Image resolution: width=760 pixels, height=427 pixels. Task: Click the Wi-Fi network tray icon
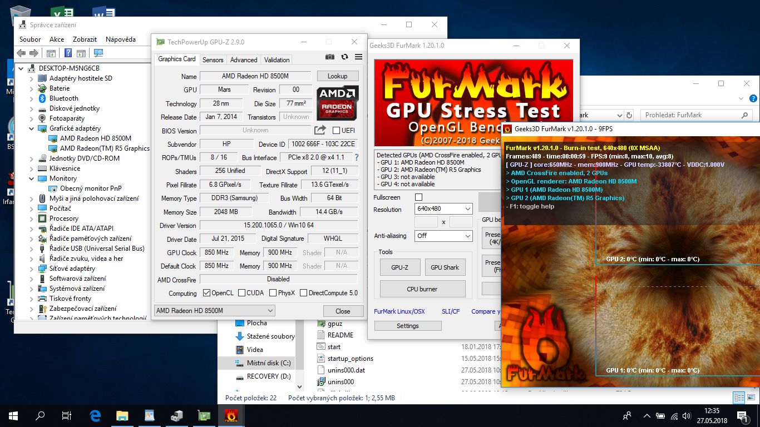pyautogui.click(x=674, y=415)
